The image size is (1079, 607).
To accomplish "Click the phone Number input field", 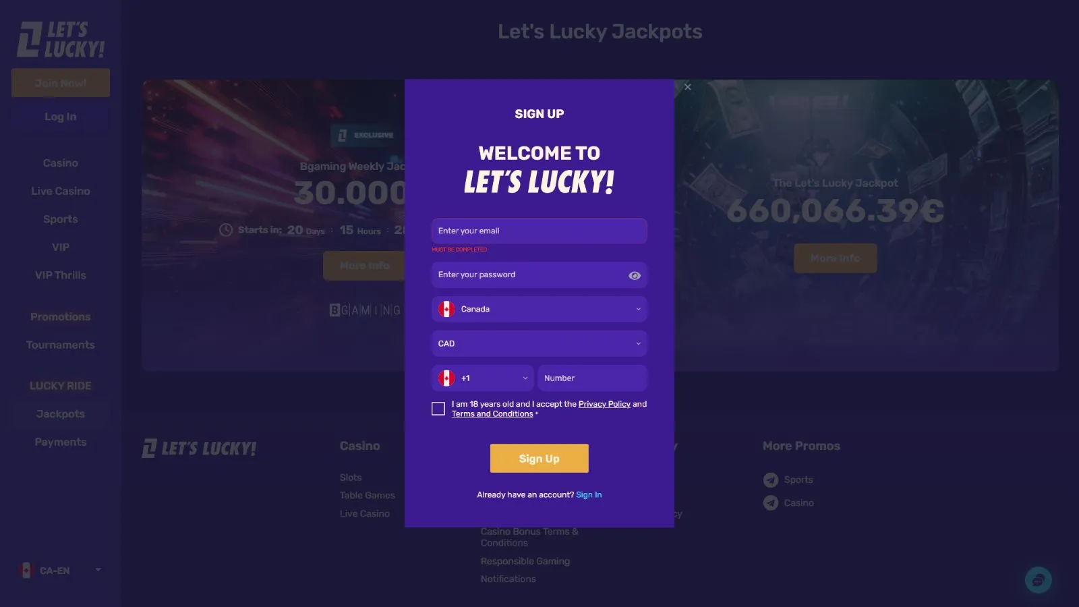I will 592,378.
